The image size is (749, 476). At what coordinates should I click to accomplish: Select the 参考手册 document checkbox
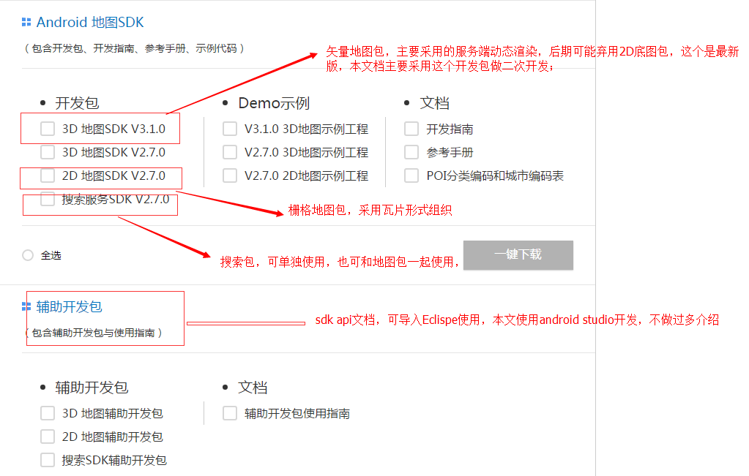pyautogui.click(x=411, y=152)
